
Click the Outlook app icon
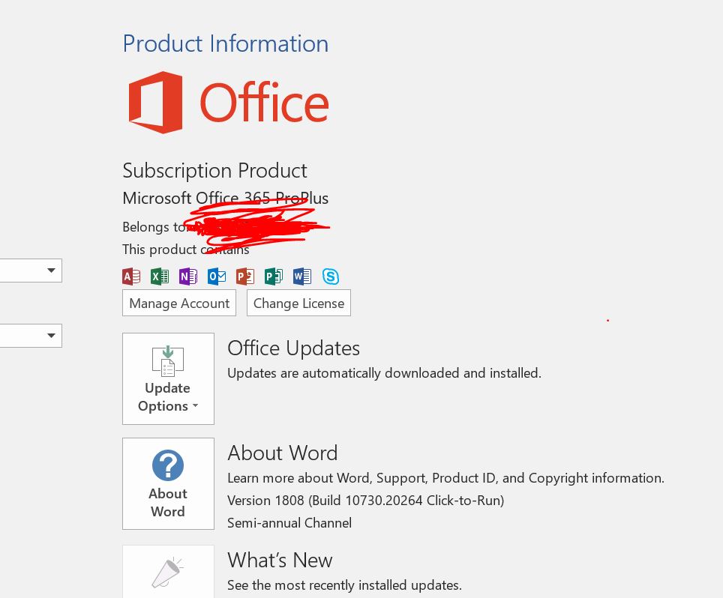coord(217,277)
